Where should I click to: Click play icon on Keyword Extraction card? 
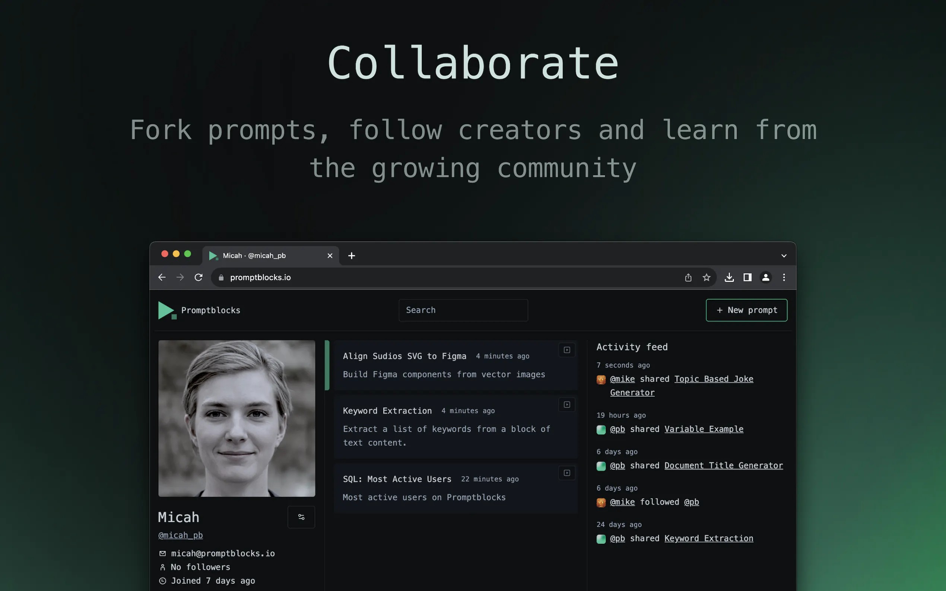566,405
